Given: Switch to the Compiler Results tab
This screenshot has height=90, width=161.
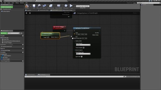Looking at the screenshot, I should click(x=31, y=75).
